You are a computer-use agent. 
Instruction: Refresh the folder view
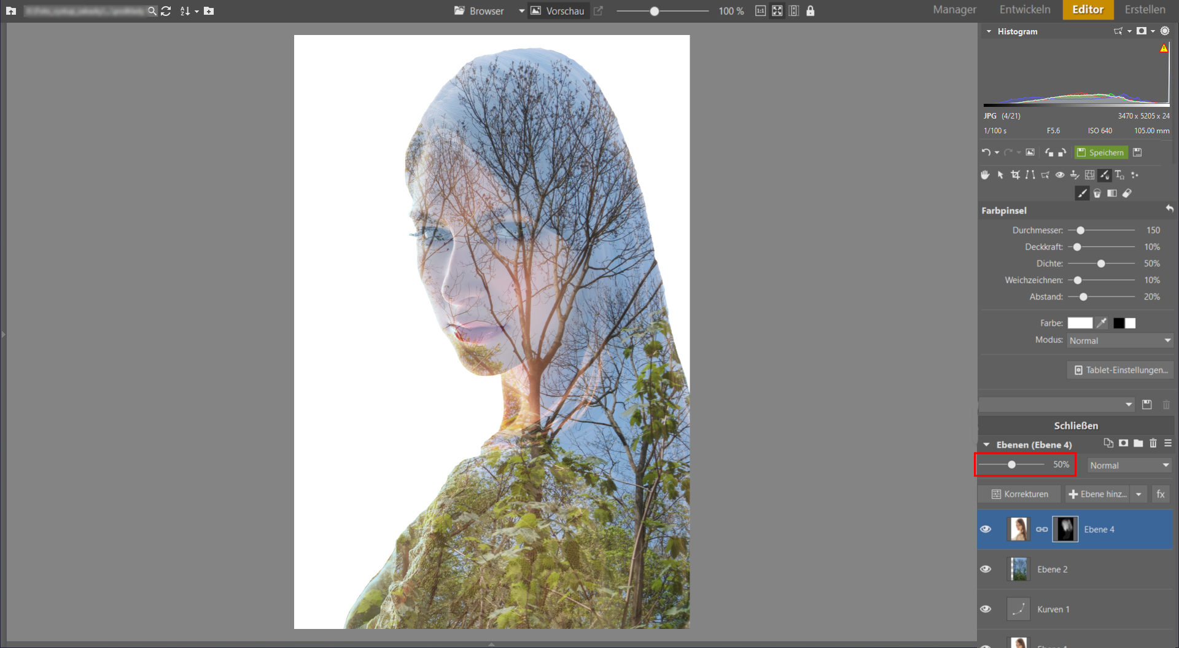166,11
